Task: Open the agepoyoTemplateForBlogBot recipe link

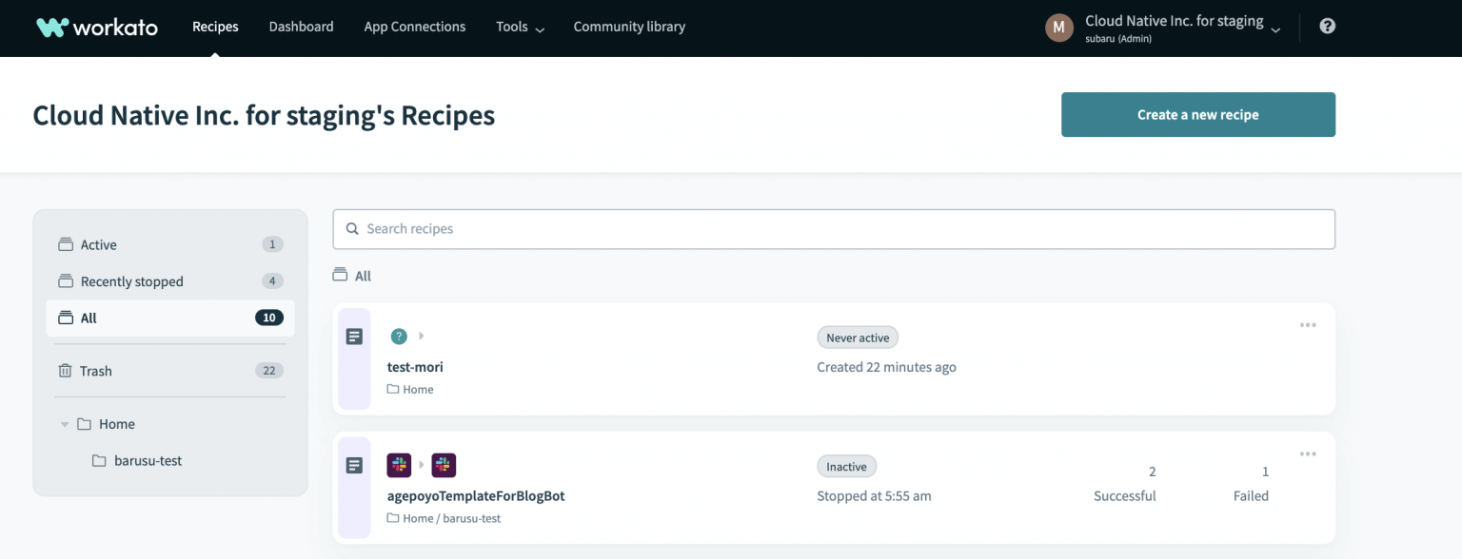Action: coord(476,495)
